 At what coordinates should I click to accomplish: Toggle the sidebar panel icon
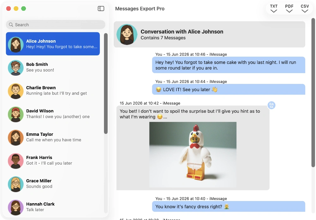pyautogui.click(x=101, y=9)
